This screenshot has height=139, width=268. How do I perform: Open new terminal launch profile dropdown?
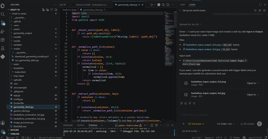coord(148,125)
